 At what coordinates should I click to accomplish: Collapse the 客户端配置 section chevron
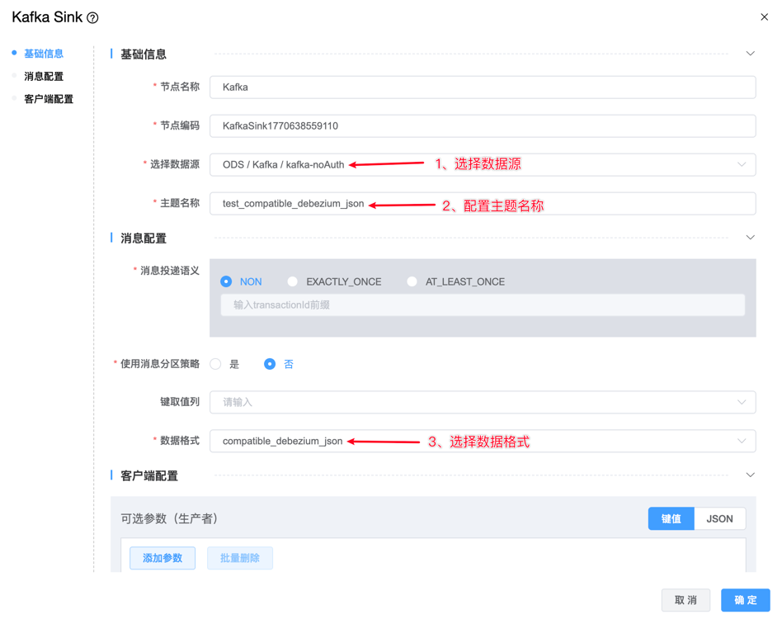click(750, 475)
